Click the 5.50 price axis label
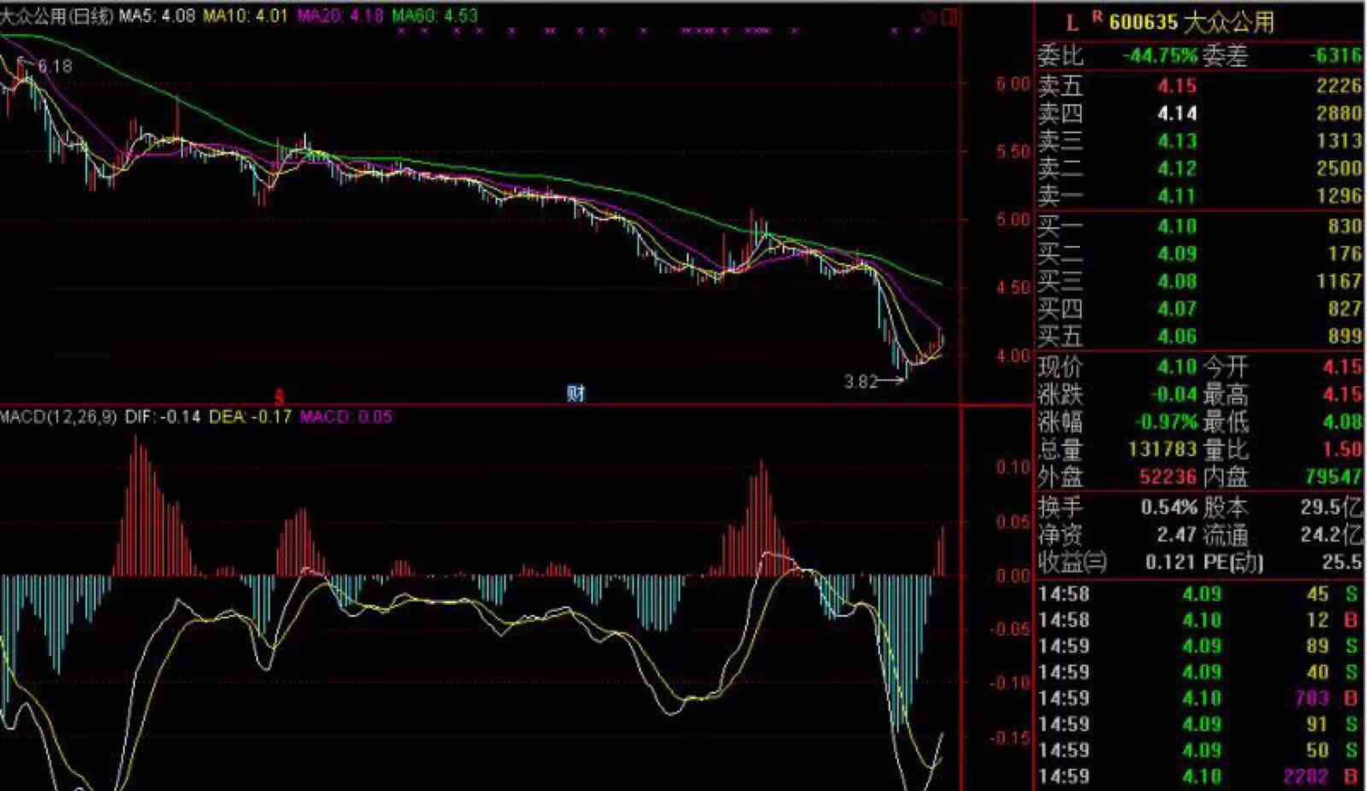Viewport: 1367px width, 791px height. click(x=1013, y=152)
